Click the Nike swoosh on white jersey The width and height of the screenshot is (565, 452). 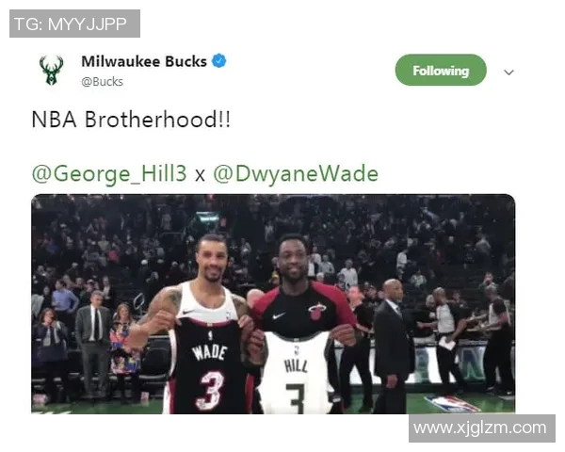(189, 312)
